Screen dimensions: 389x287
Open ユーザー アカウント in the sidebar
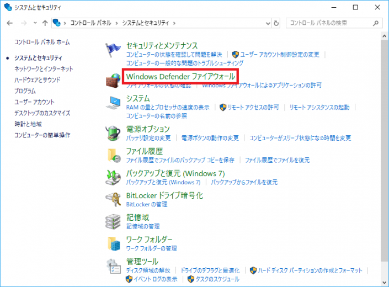pyautogui.click(x=34, y=102)
